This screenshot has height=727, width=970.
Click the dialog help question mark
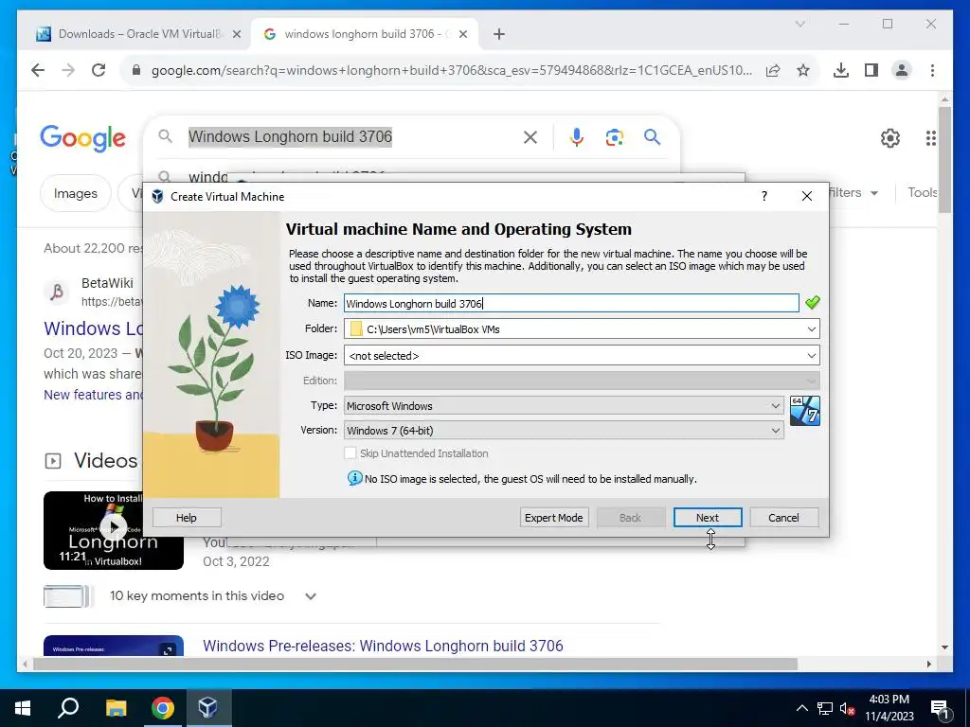pos(764,196)
